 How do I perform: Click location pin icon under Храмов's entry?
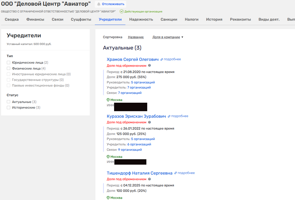108,100
